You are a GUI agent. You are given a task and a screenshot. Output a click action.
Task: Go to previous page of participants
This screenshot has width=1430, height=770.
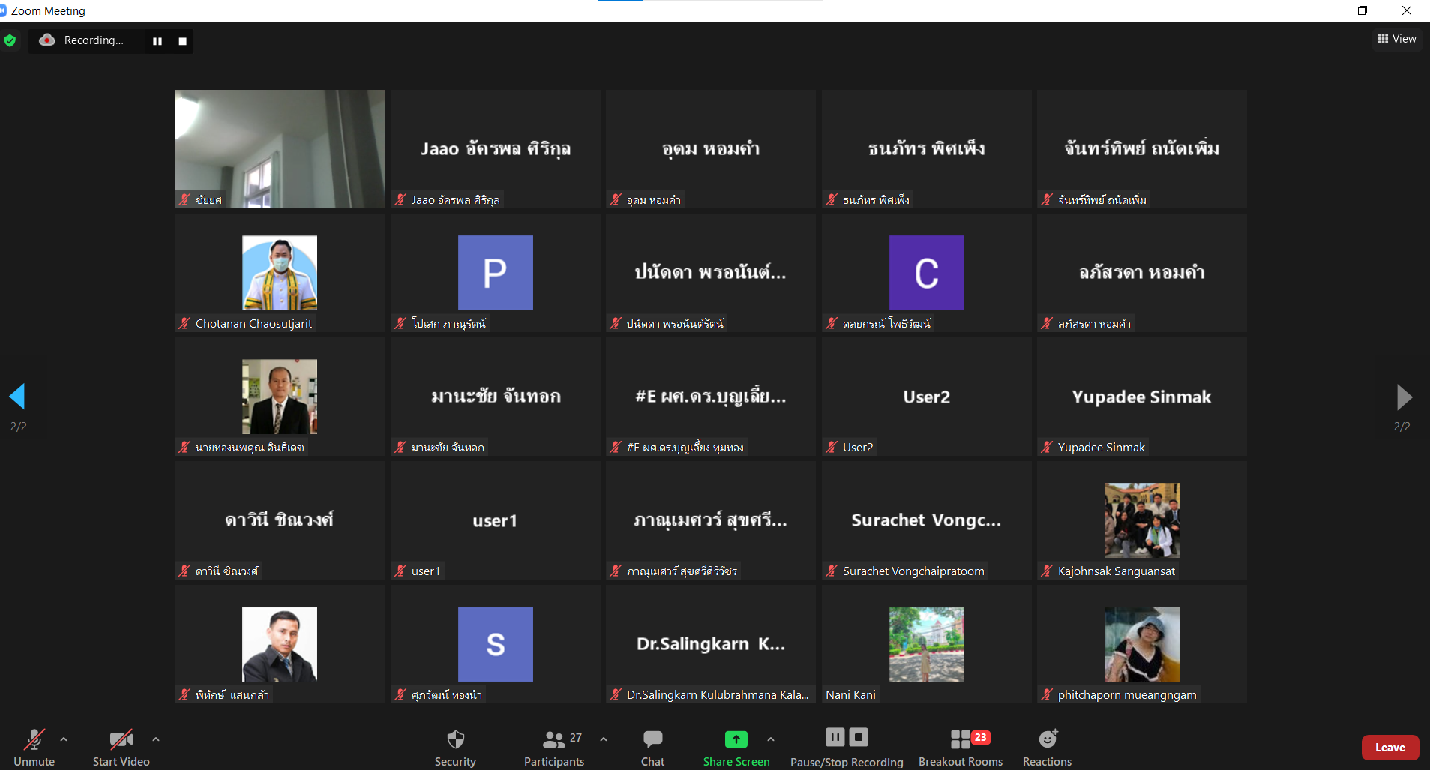click(17, 397)
